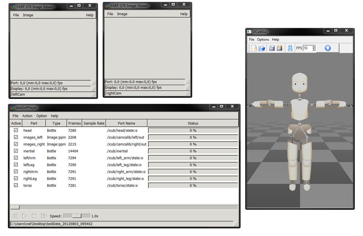Open a file with the folder icon in iCubGui
The width and height of the screenshot is (363, 236).
point(262,48)
